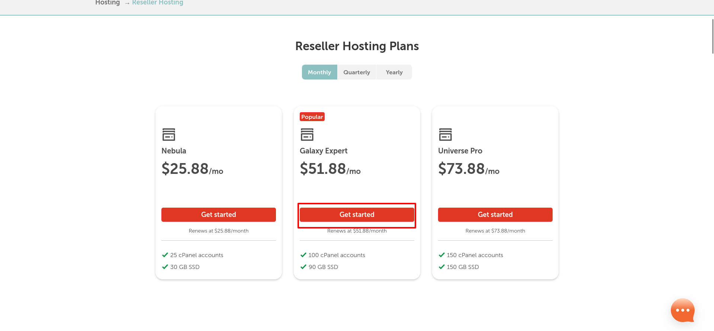Switch to Quarterly billing
The image size is (714, 331).
coord(357,72)
